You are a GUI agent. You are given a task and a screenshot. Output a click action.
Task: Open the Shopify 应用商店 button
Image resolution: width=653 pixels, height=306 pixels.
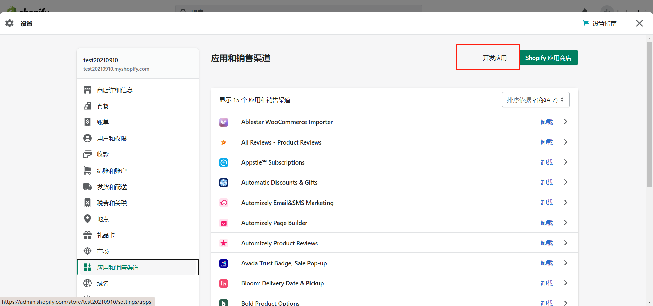click(x=548, y=58)
